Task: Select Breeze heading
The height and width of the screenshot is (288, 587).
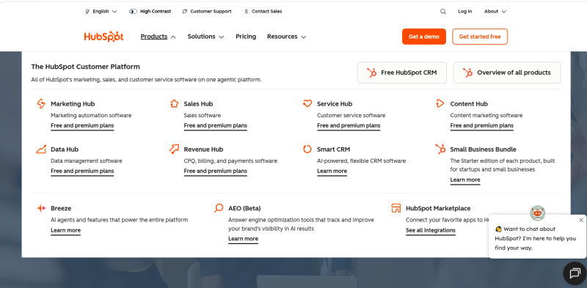Action: tap(61, 208)
